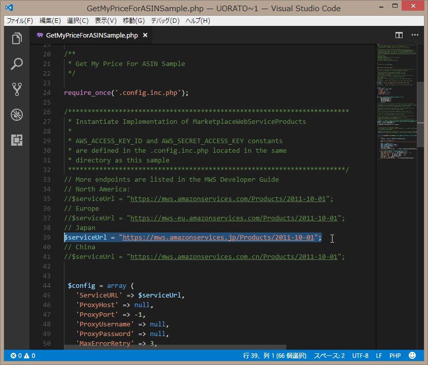Click the vertical scrollbar thumb
This screenshot has height=365, width=428.
click(420, 114)
